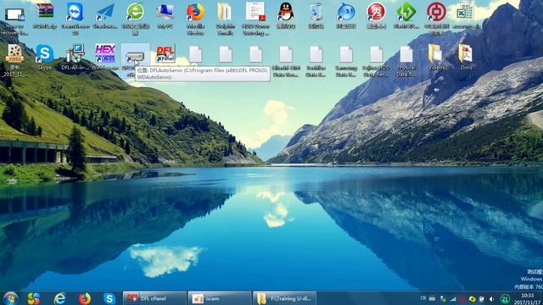Screen dimensions: 543x305
Task: Switch to F:\Training folder taskbar window
Action: click(x=284, y=298)
